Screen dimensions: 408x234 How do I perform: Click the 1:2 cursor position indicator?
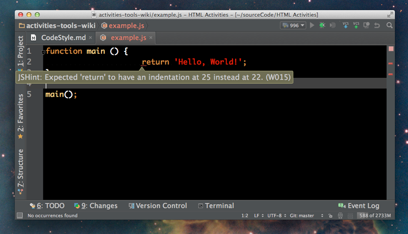click(x=245, y=216)
